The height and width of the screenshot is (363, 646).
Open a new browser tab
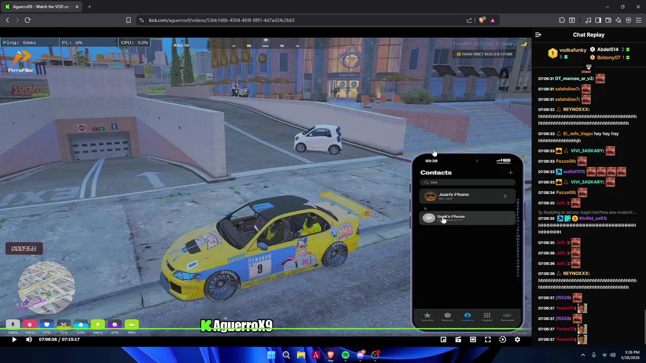point(89,7)
